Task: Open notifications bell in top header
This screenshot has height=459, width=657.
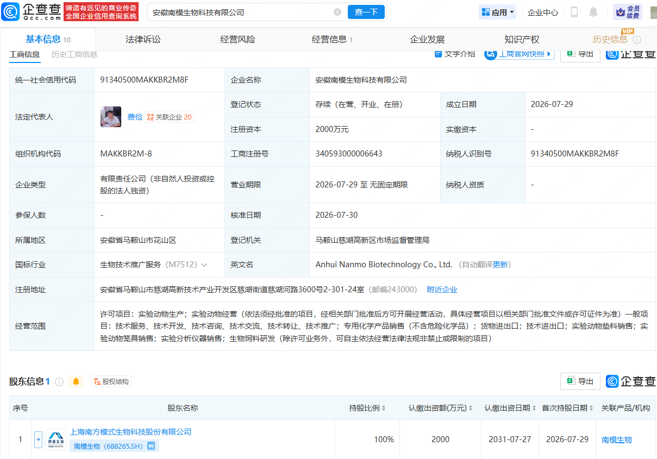Action: 593,12
